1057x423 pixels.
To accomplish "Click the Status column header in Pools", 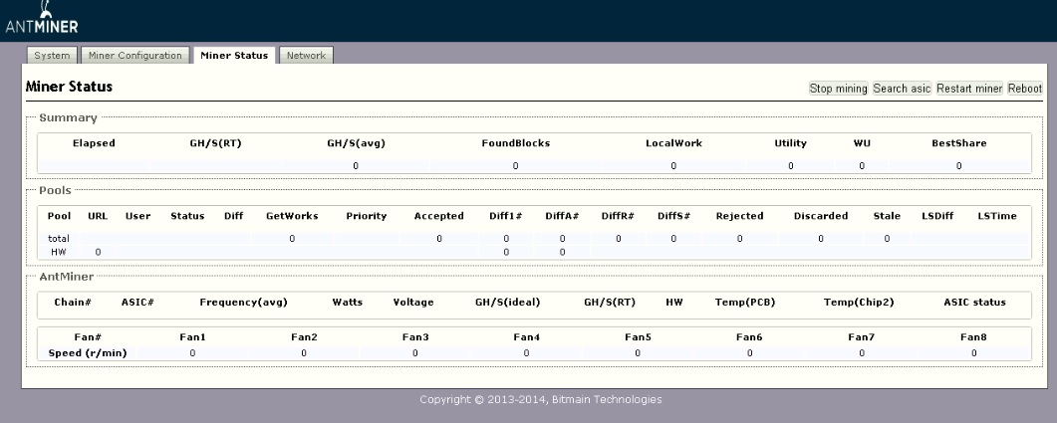I will pyautogui.click(x=187, y=216).
